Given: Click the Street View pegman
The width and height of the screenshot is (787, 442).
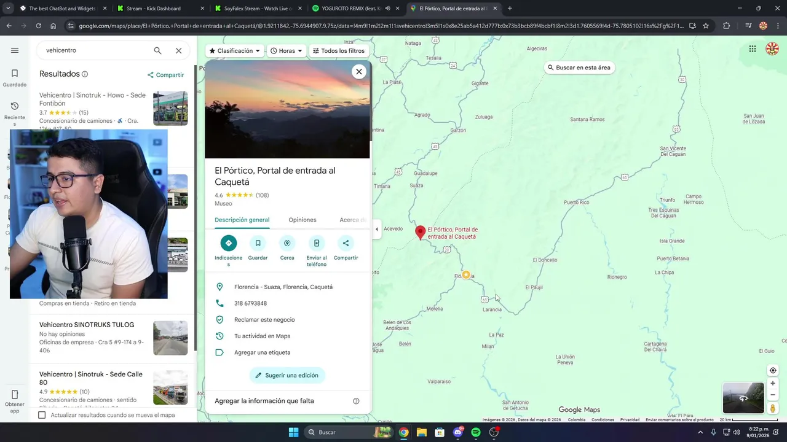Looking at the screenshot, I should (x=773, y=408).
